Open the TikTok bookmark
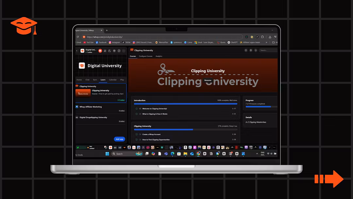The width and height of the screenshot is (353, 199). (x=126, y=42)
